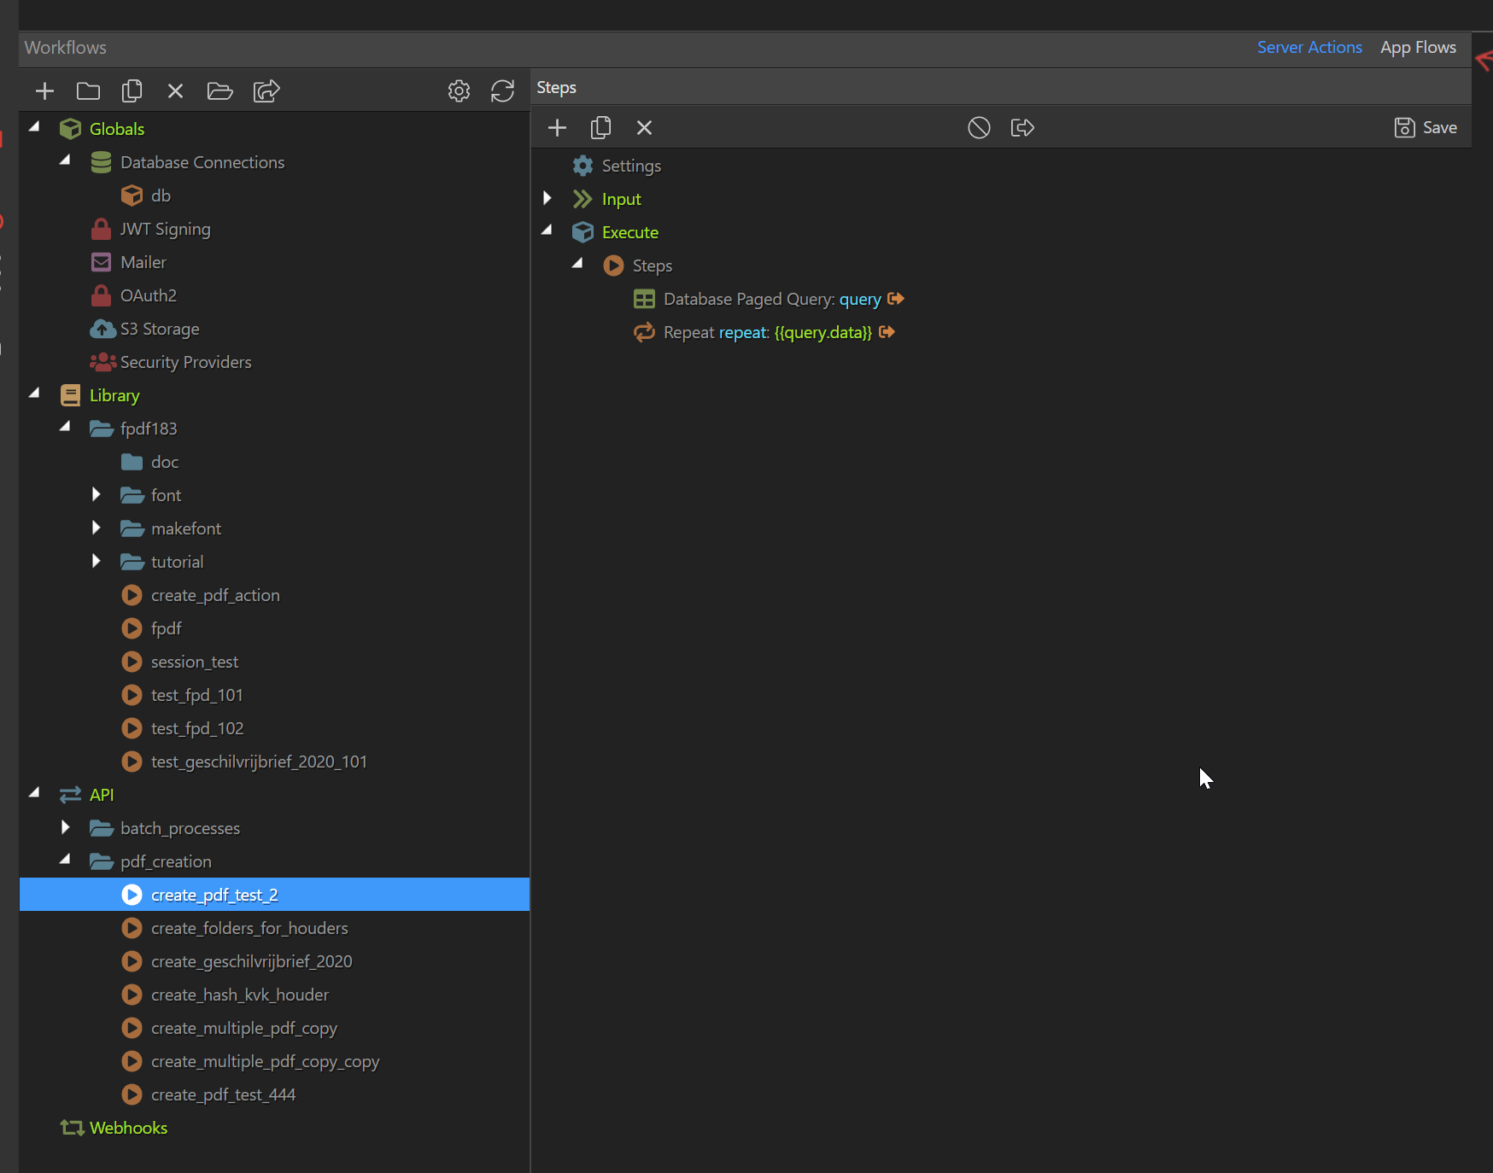
Task: Click the refresh icon in Workflows toolbar
Action: tap(502, 90)
